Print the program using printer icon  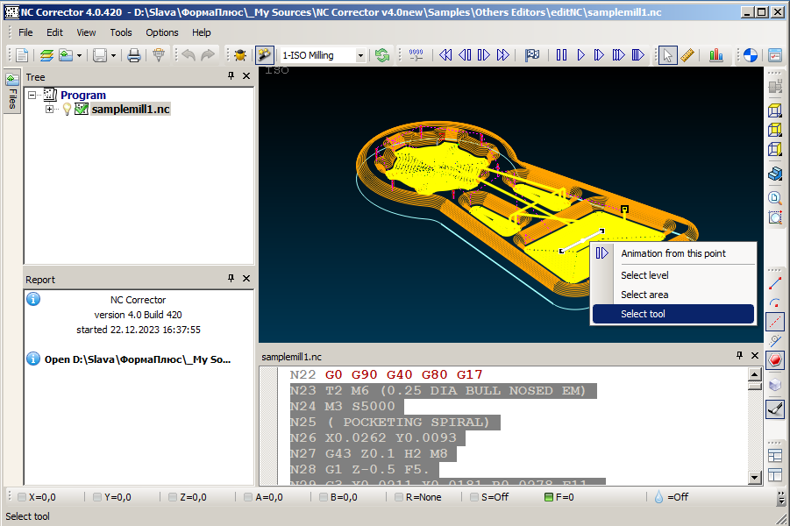[133, 55]
